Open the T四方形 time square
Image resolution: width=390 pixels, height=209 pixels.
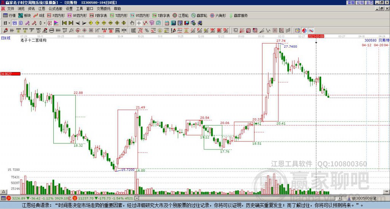coord(119,15)
